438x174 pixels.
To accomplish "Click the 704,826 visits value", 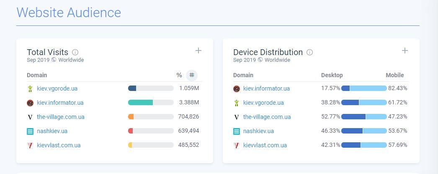I will tap(188, 117).
